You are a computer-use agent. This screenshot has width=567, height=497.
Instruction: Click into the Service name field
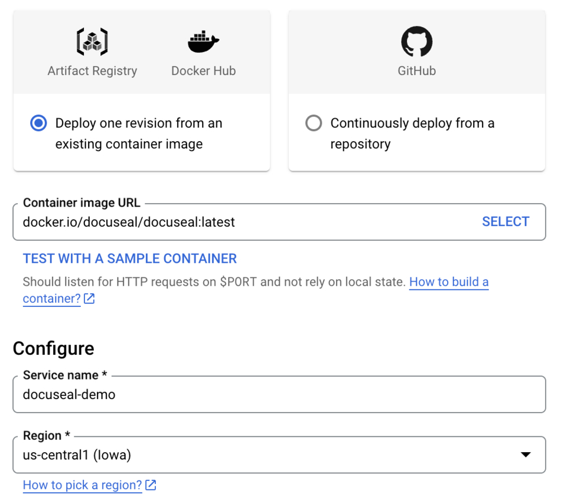pyautogui.click(x=279, y=394)
